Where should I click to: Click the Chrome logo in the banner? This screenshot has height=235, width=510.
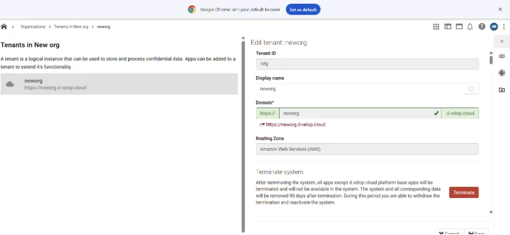[192, 9]
